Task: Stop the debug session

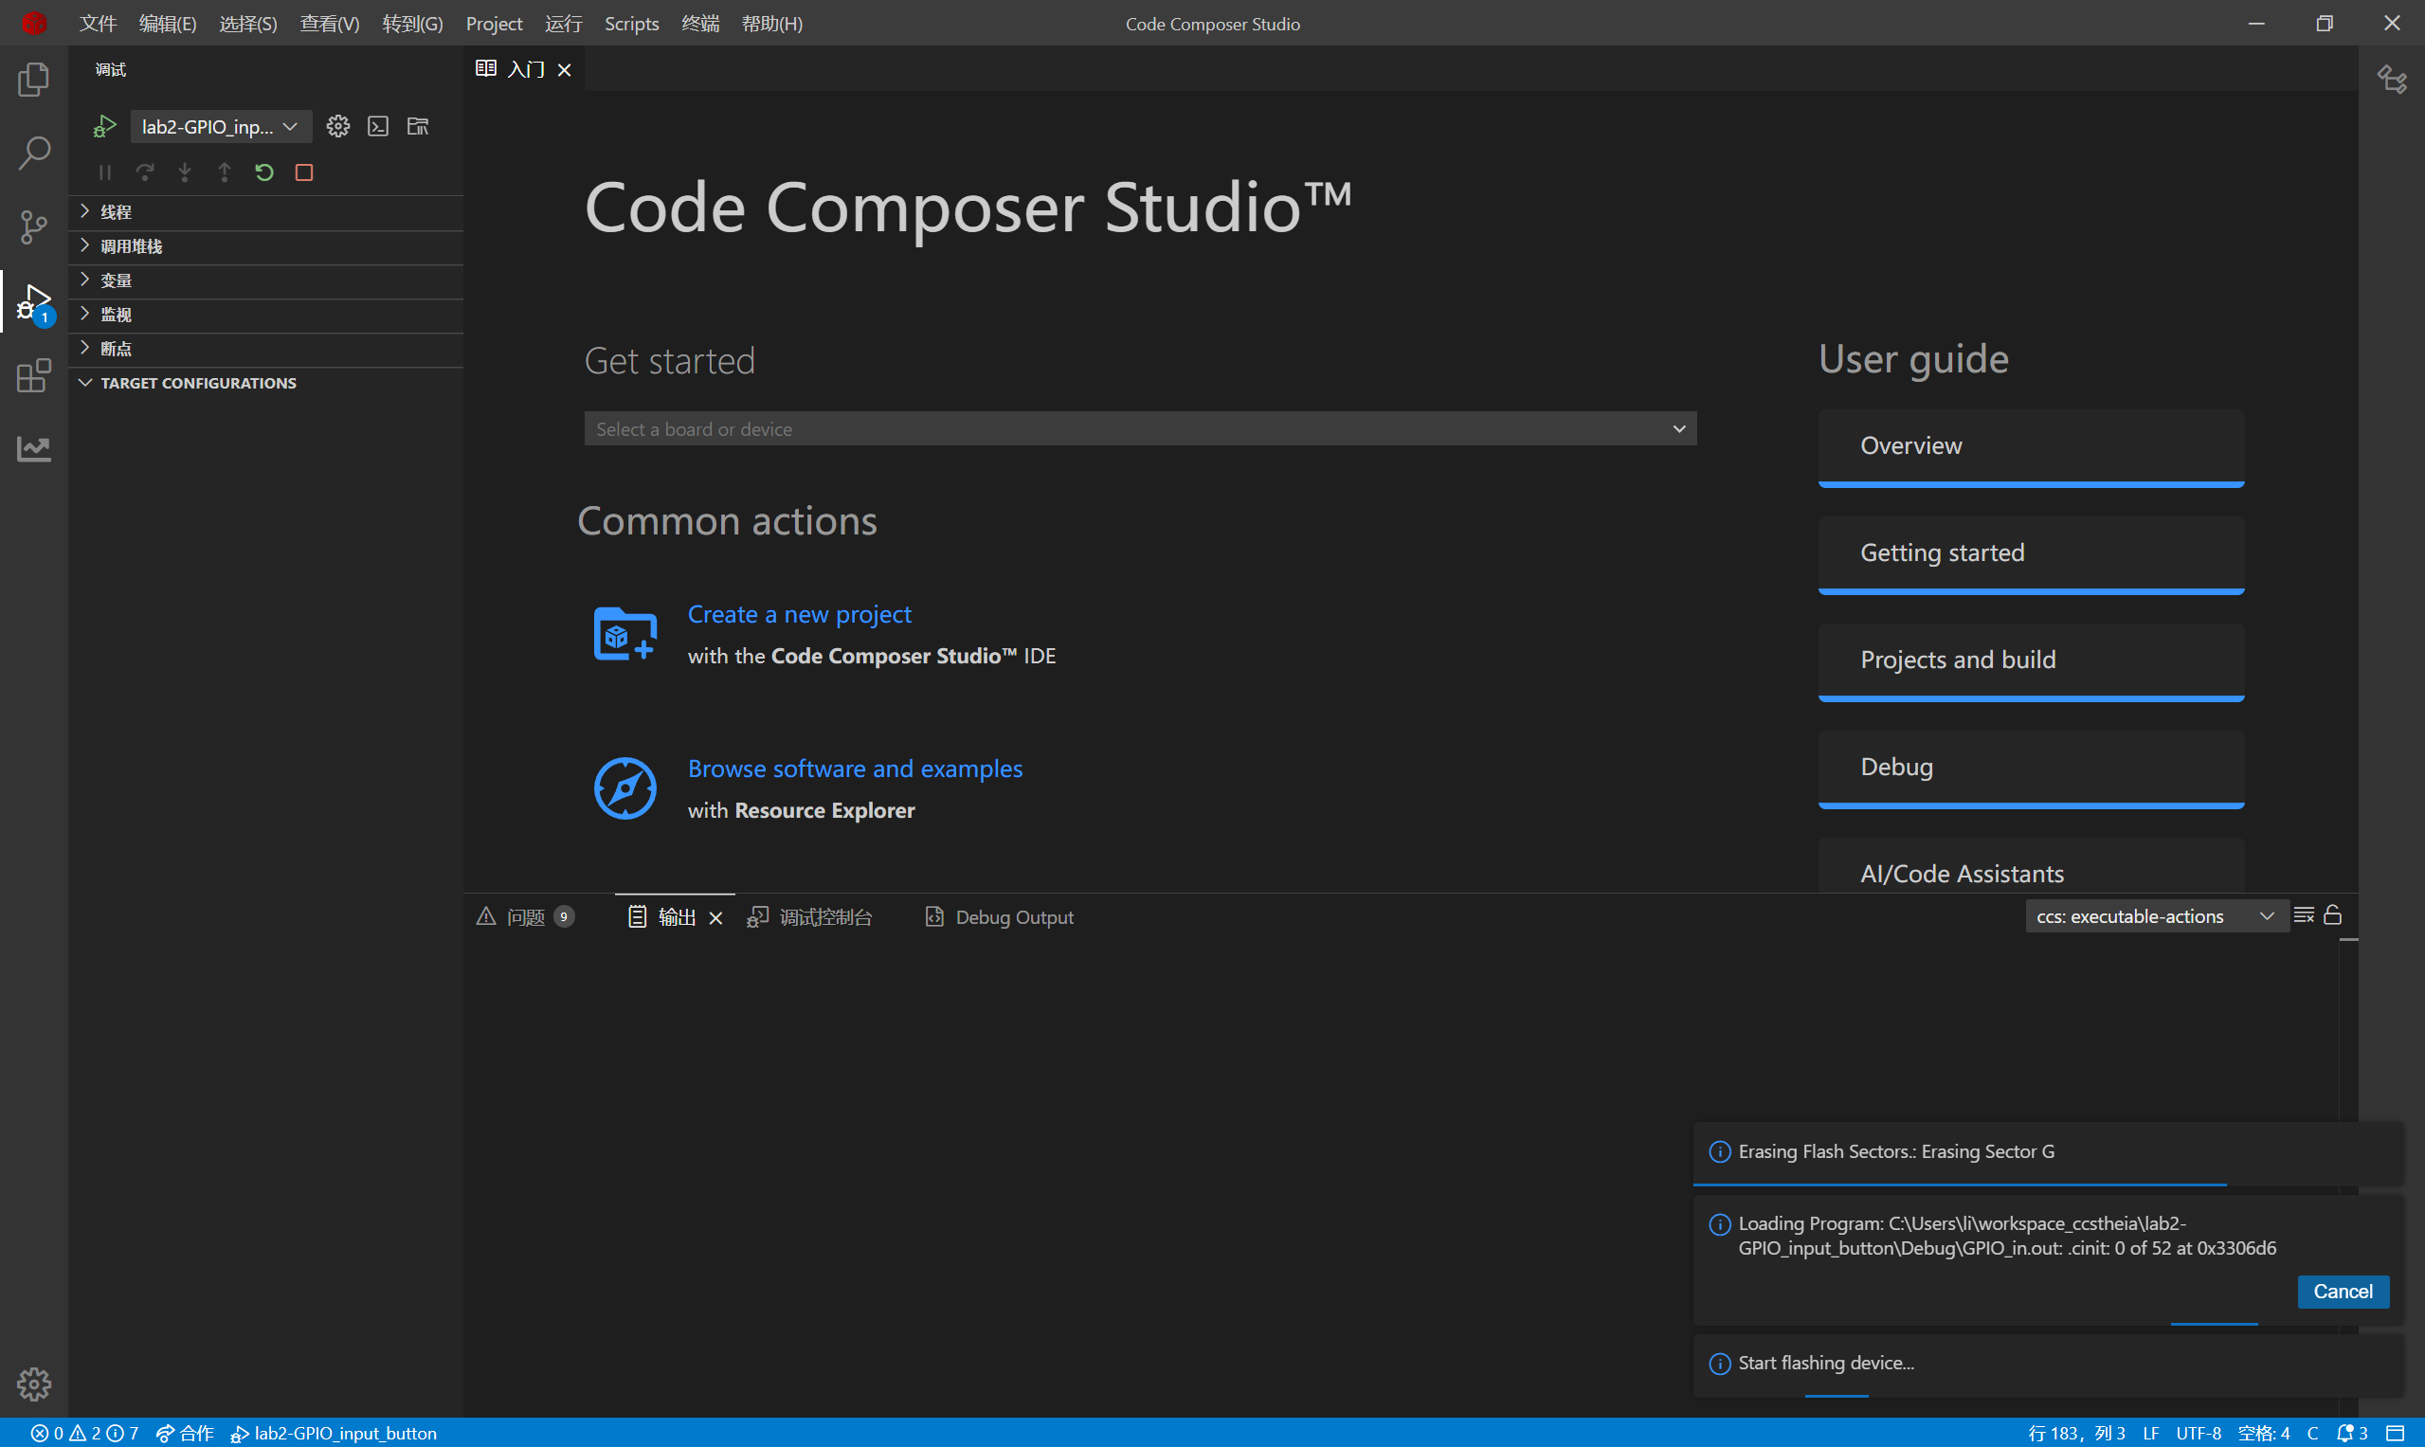Action: (304, 172)
